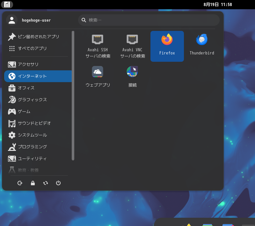Click the restart icon

(x=46, y=183)
